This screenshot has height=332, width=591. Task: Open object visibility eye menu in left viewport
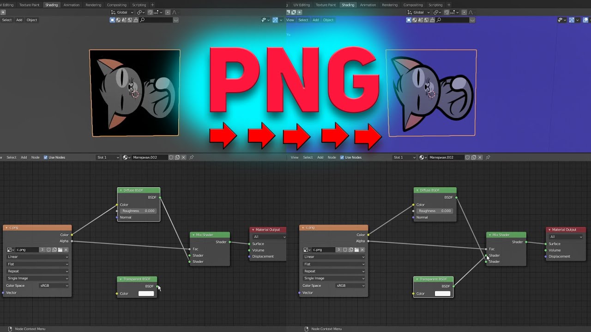[265, 20]
